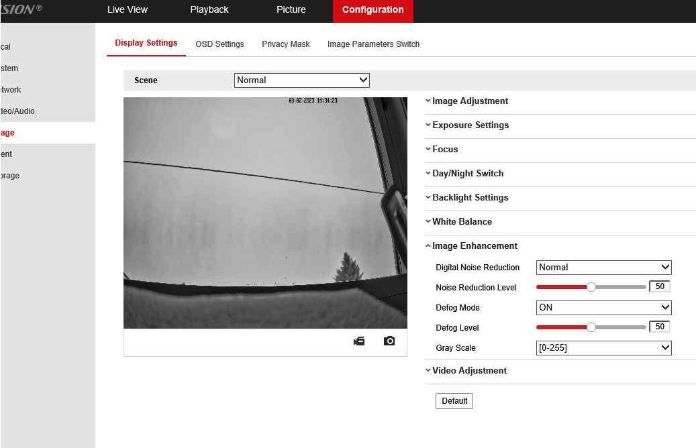The height and width of the screenshot is (448, 696).
Task: Open the Defog Mode dropdown
Action: 603,308
